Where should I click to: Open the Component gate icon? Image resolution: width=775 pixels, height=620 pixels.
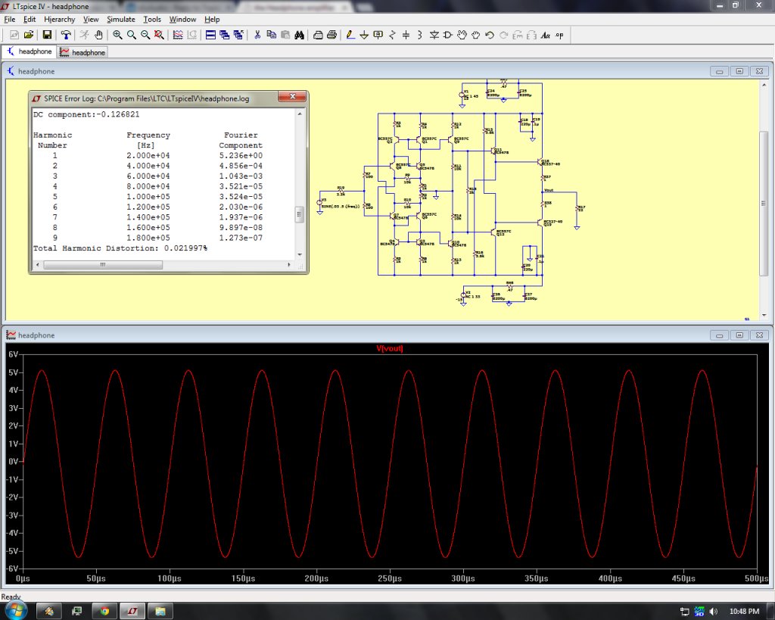448,35
